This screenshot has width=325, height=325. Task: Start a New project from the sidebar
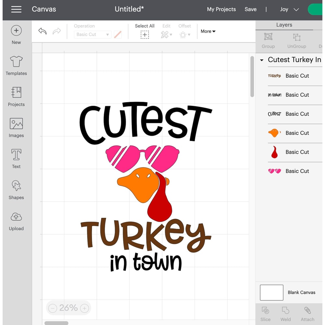point(16,34)
